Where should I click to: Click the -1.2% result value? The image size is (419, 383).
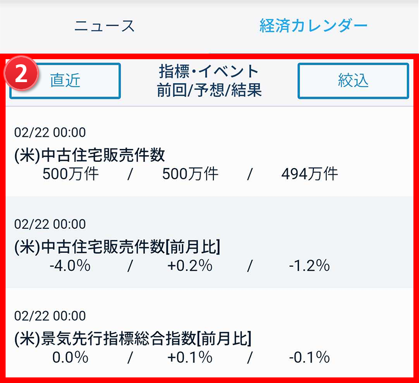pyautogui.click(x=309, y=265)
